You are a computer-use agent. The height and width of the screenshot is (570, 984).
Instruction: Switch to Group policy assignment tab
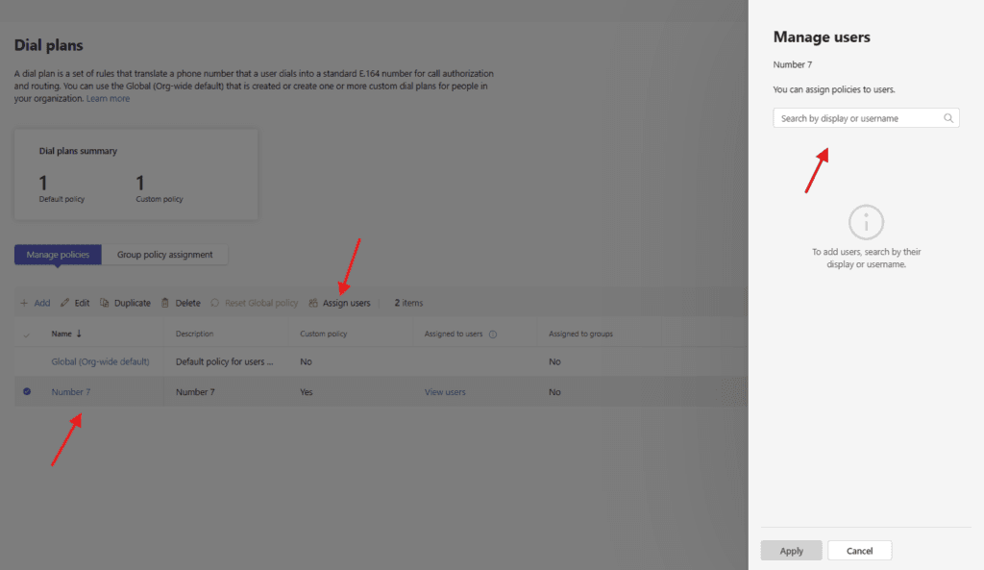pos(165,255)
